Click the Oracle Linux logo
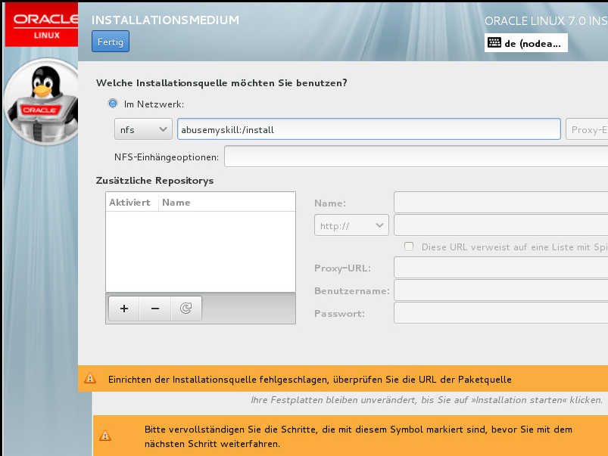Viewport: 608px width, 456px height. coord(42,24)
